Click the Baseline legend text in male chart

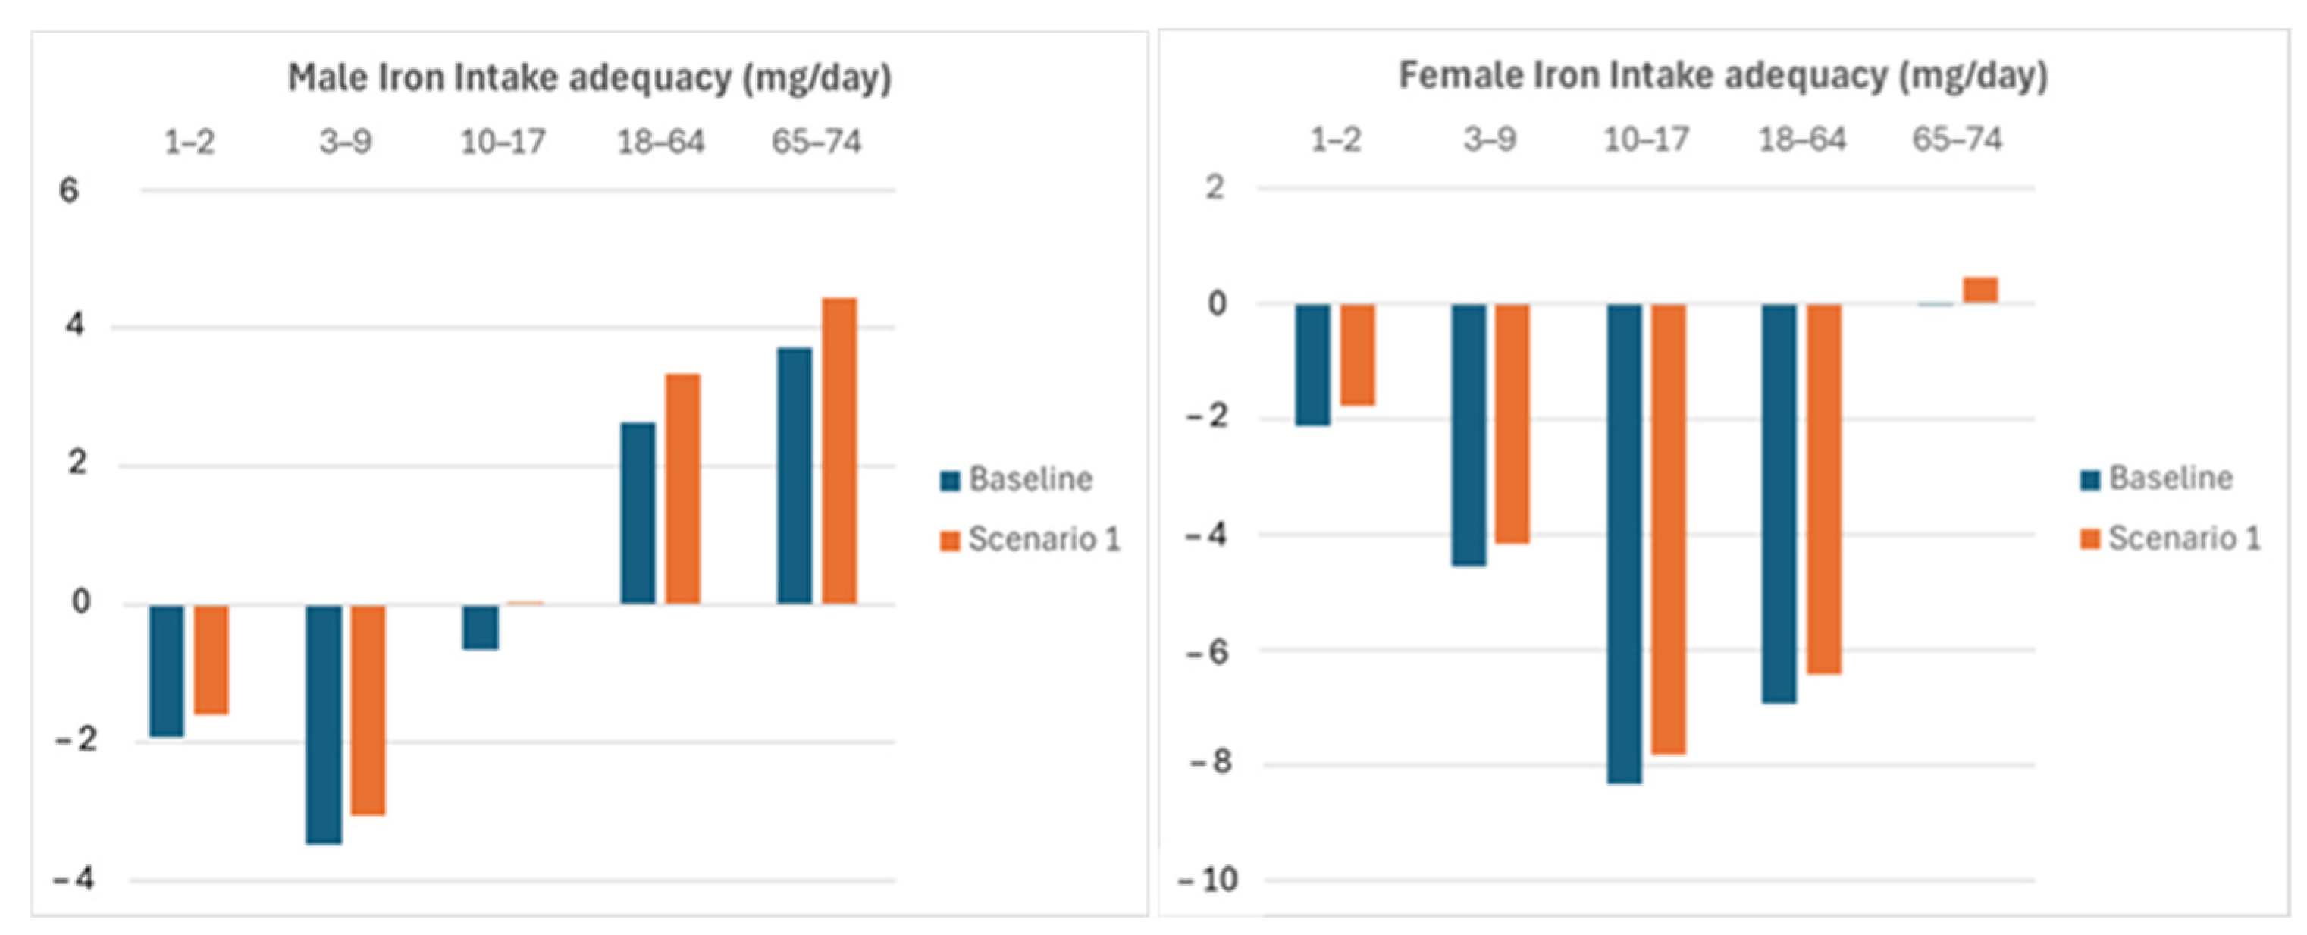pos(1031,479)
